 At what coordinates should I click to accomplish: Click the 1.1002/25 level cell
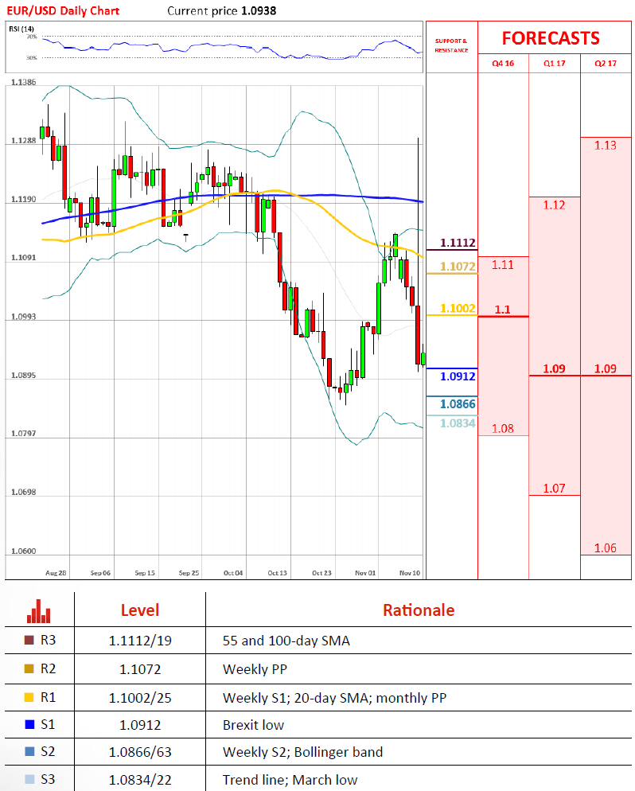click(x=140, y=698)
